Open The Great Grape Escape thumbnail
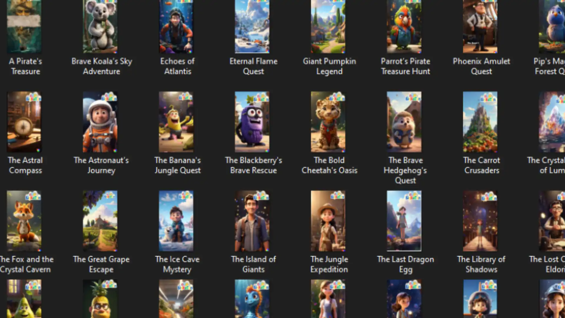The height and width of the screenshot is (318, 565). pyautogui.click(x=100, y=221)
